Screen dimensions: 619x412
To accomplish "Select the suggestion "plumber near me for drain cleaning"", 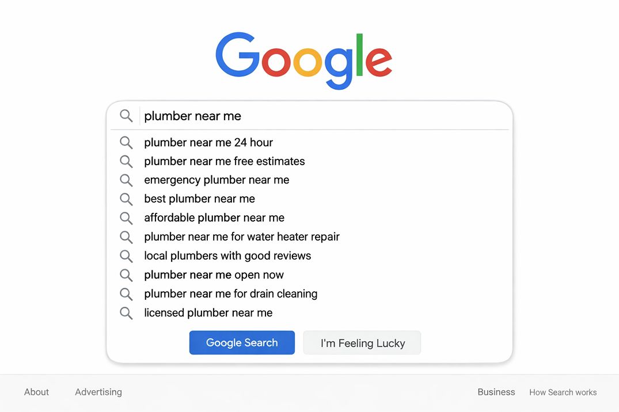I will (x=231, y=294).
